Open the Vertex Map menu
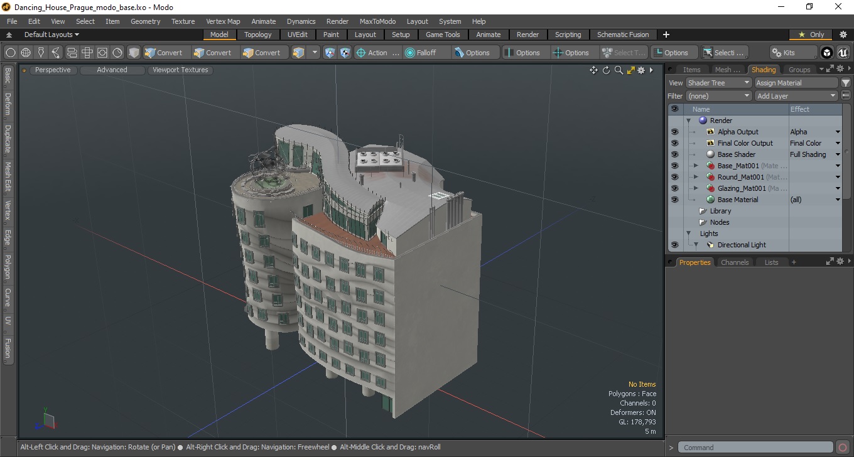This screenshot has width=854, height=457. point(223,21)
